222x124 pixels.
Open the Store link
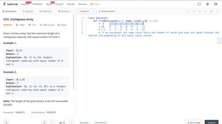coord(95,4)
